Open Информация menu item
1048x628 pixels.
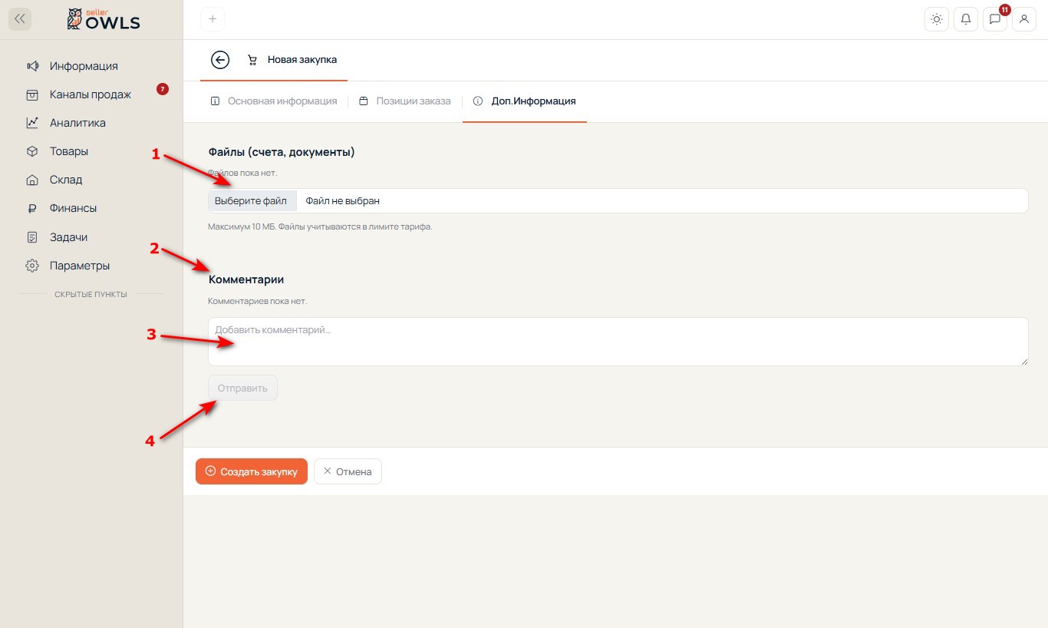(x=84, y=66)
